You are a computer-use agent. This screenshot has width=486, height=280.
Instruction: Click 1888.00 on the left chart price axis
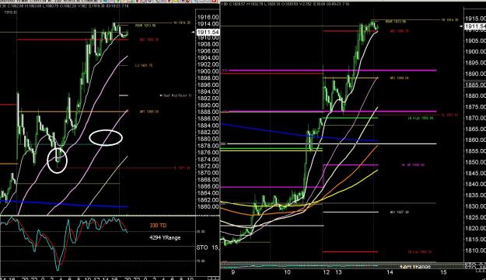[208, 112]
